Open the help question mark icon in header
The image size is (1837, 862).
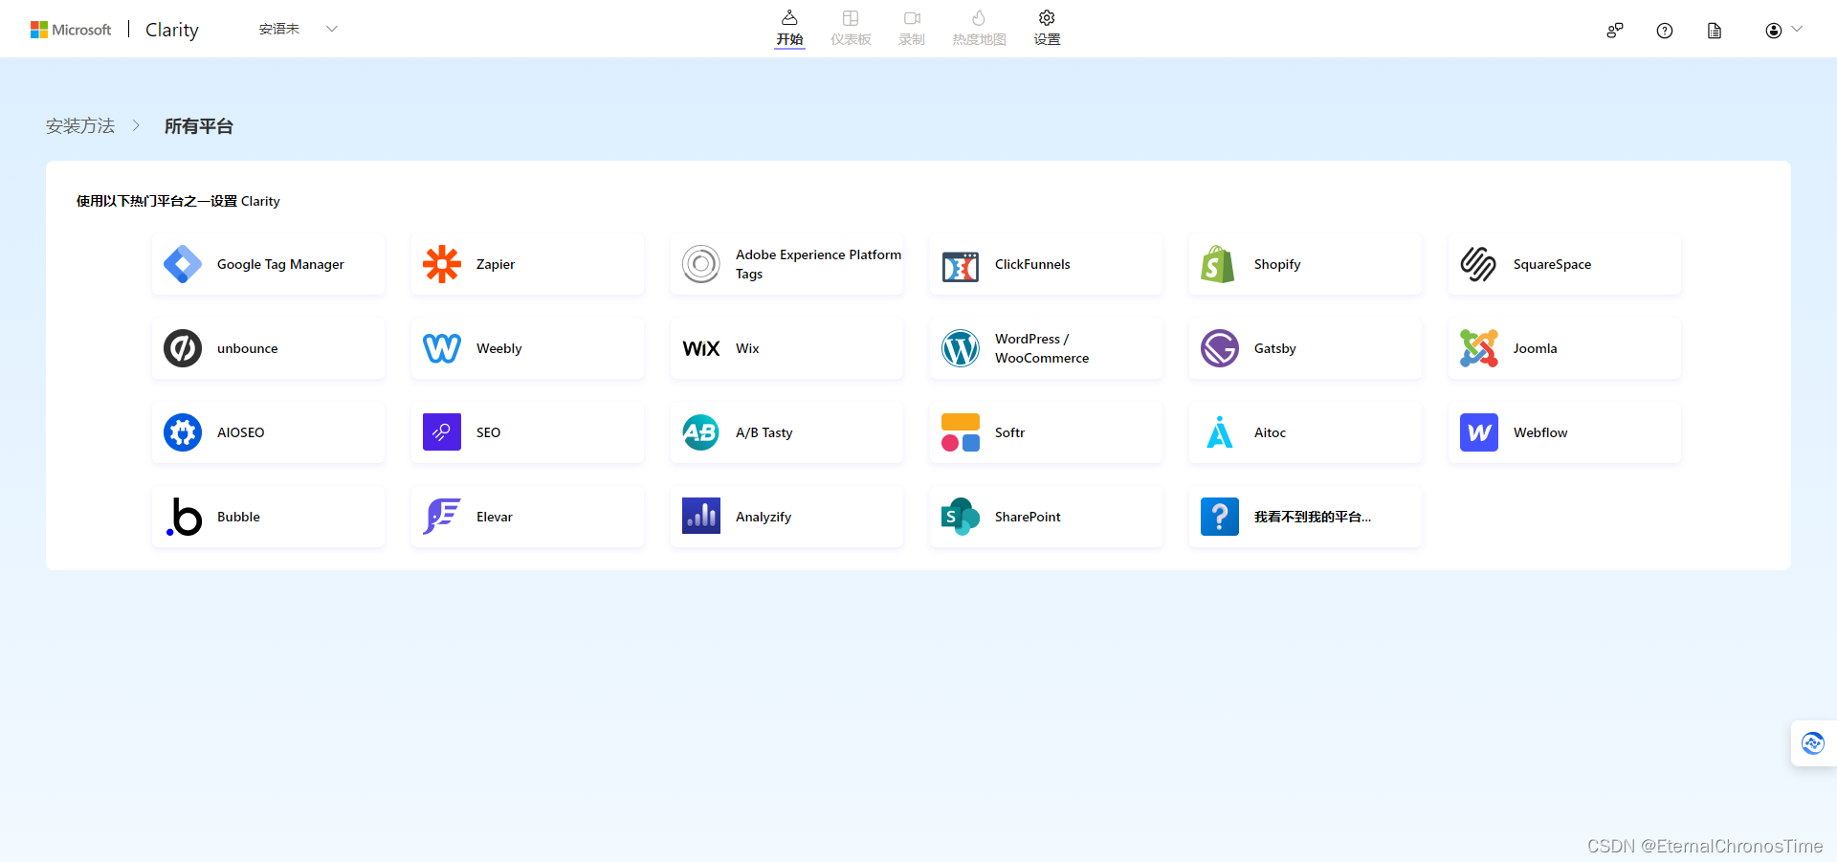pos(1665,31)
